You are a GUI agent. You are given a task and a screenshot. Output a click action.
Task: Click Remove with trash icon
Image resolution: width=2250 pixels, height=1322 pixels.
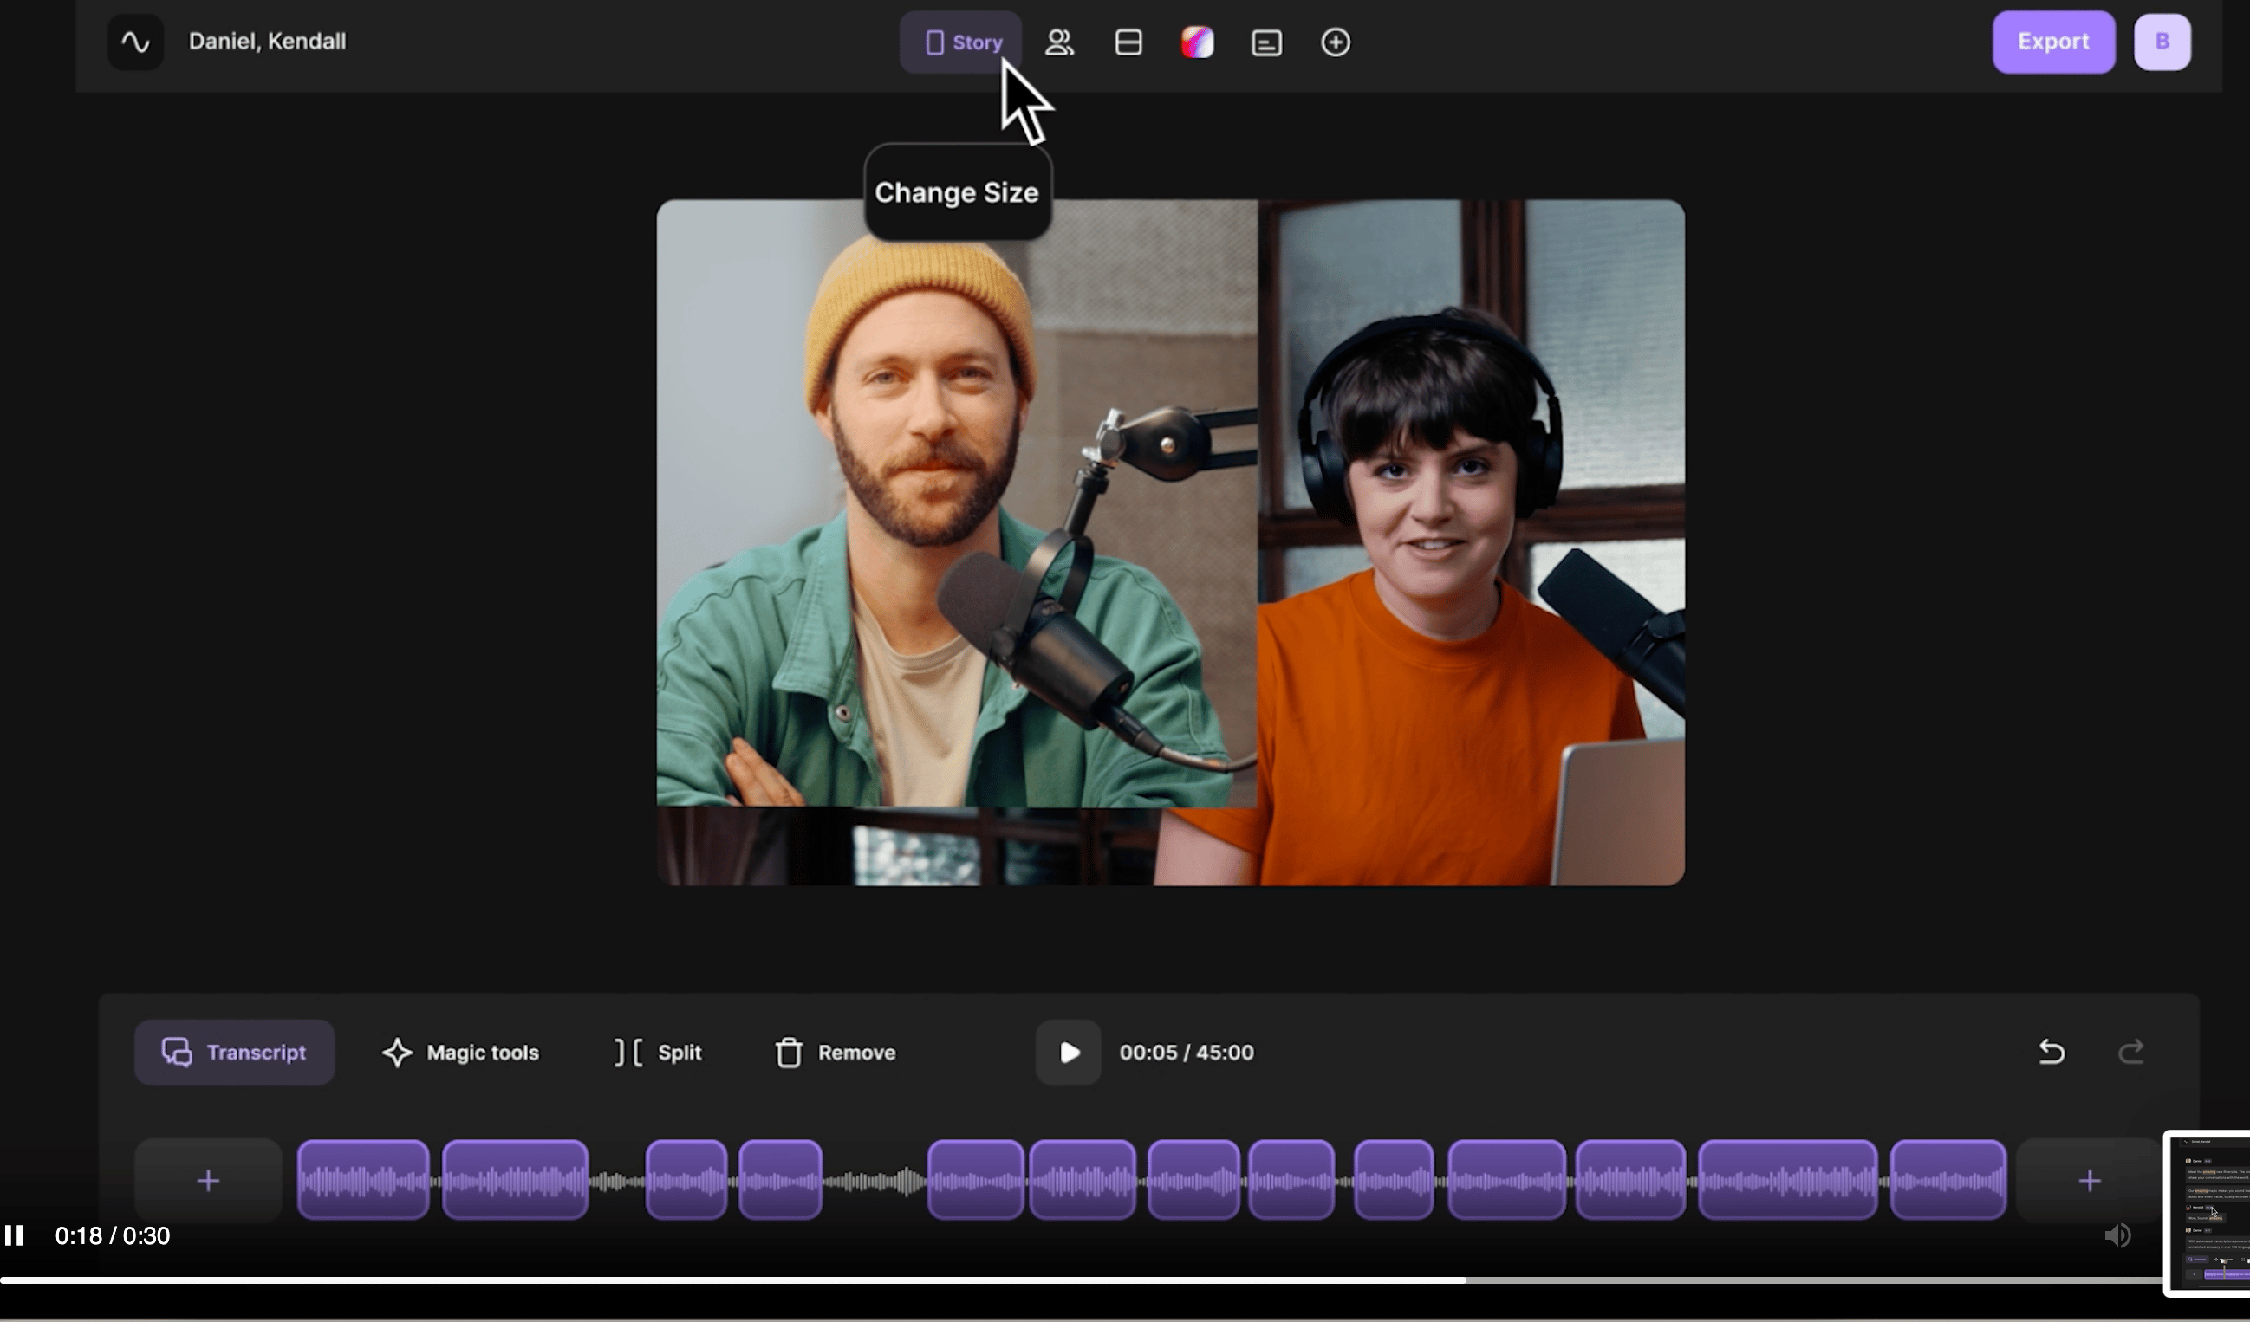(x=835, y=1053)
